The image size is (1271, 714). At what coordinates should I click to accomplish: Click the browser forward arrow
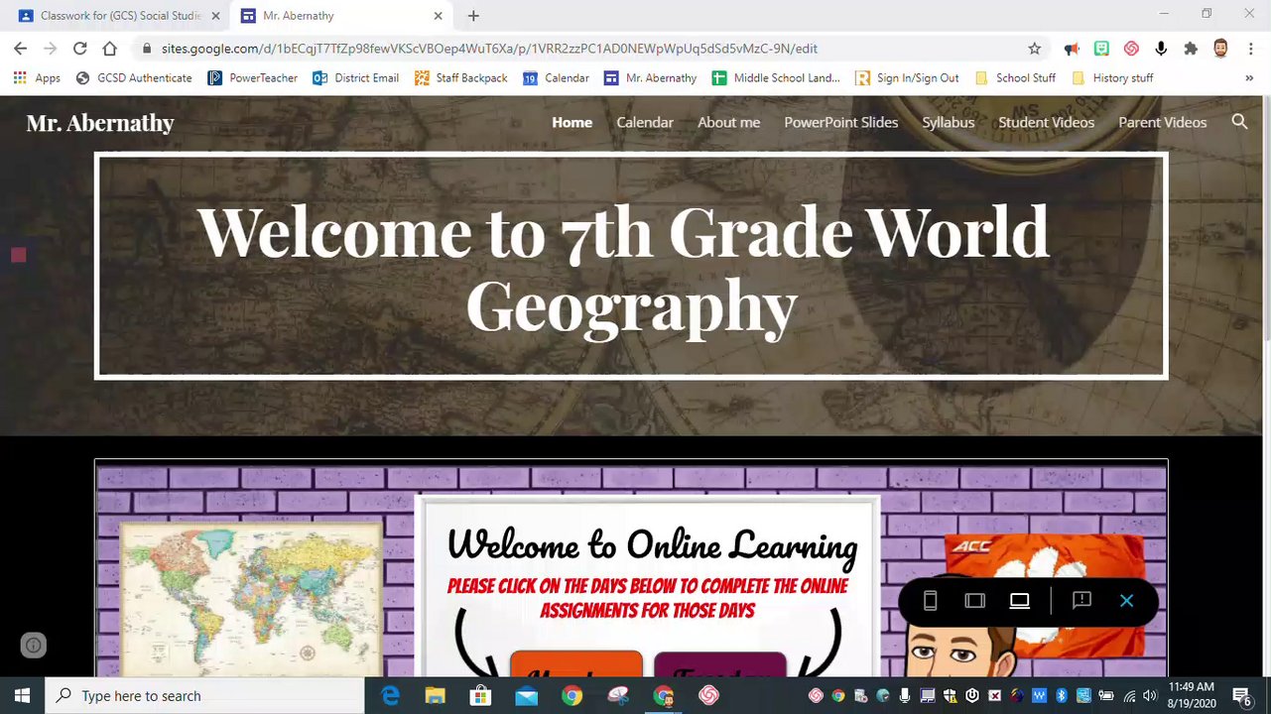(x=50, y=48)
